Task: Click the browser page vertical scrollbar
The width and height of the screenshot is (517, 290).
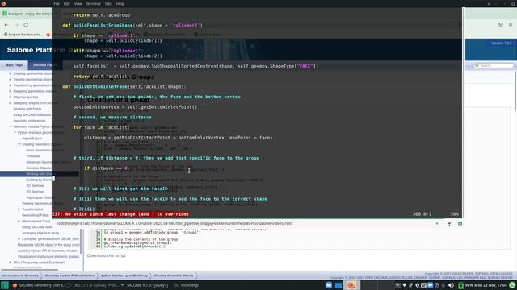Action: [x=515, y=90]
